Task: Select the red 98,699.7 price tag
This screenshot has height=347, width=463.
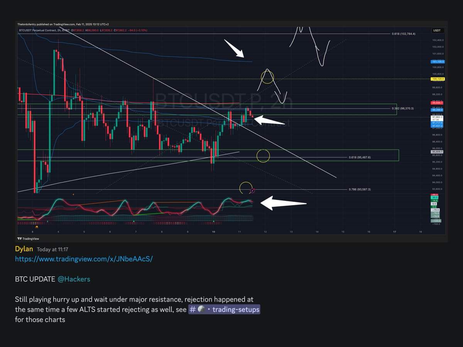Action: point(438,103)
